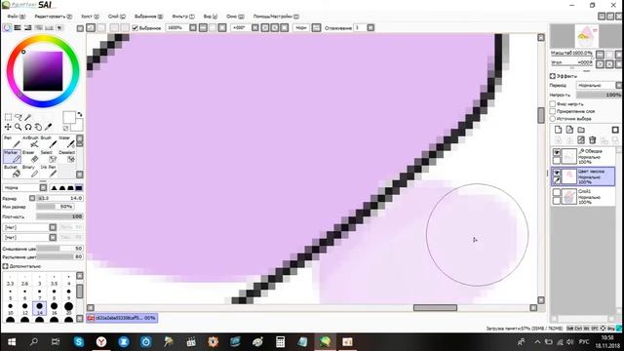
Task: Pick the magic wand tool
Action: [28, 117]
